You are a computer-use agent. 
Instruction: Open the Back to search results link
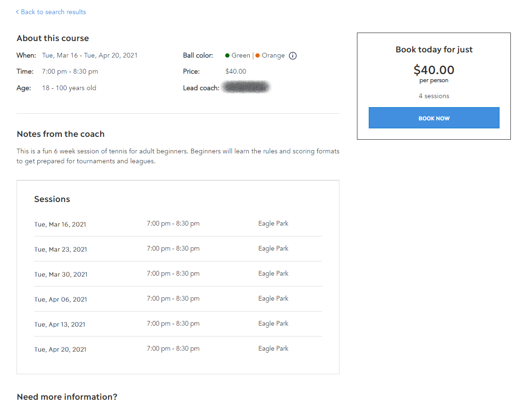click(x=53, y=11)
